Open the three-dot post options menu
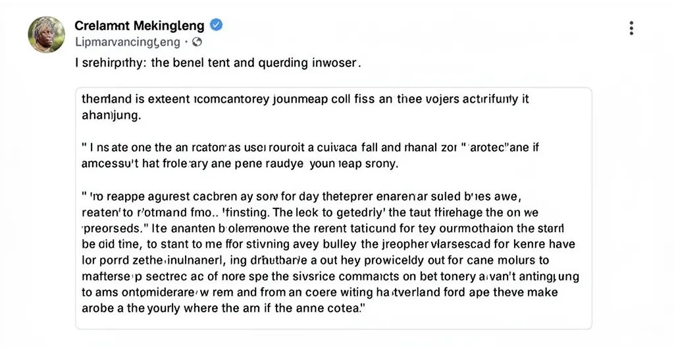Screen dimensions: 674x347 (x=631, y=28)
